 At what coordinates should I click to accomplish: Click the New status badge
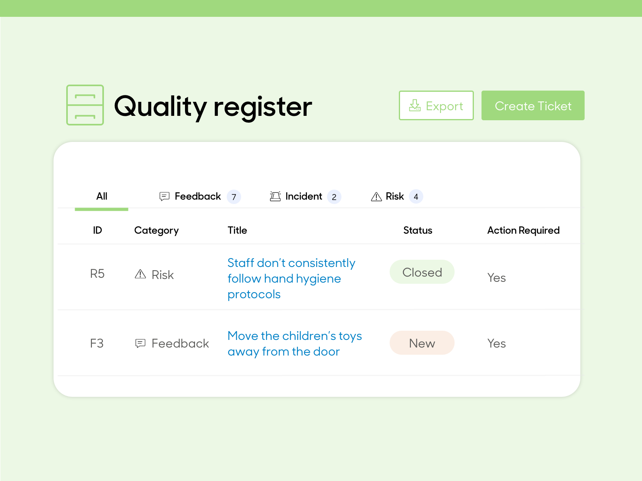click(422, 343)
